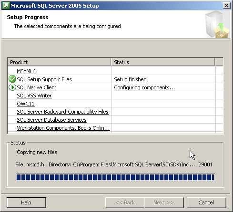Open Workstation Components, Books Online link

pyautogui.click(x=63, y=128)
